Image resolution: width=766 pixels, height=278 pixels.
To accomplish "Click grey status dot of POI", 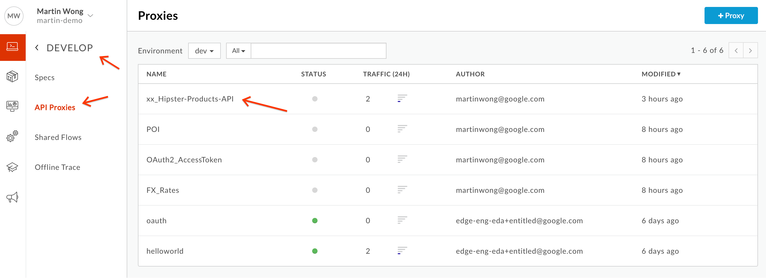I will click(x=315, y=129).
